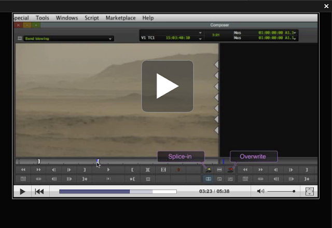Click the yellow Splice-in edit icon
Viewport: 332px width, 228px height.
(209, 169)
